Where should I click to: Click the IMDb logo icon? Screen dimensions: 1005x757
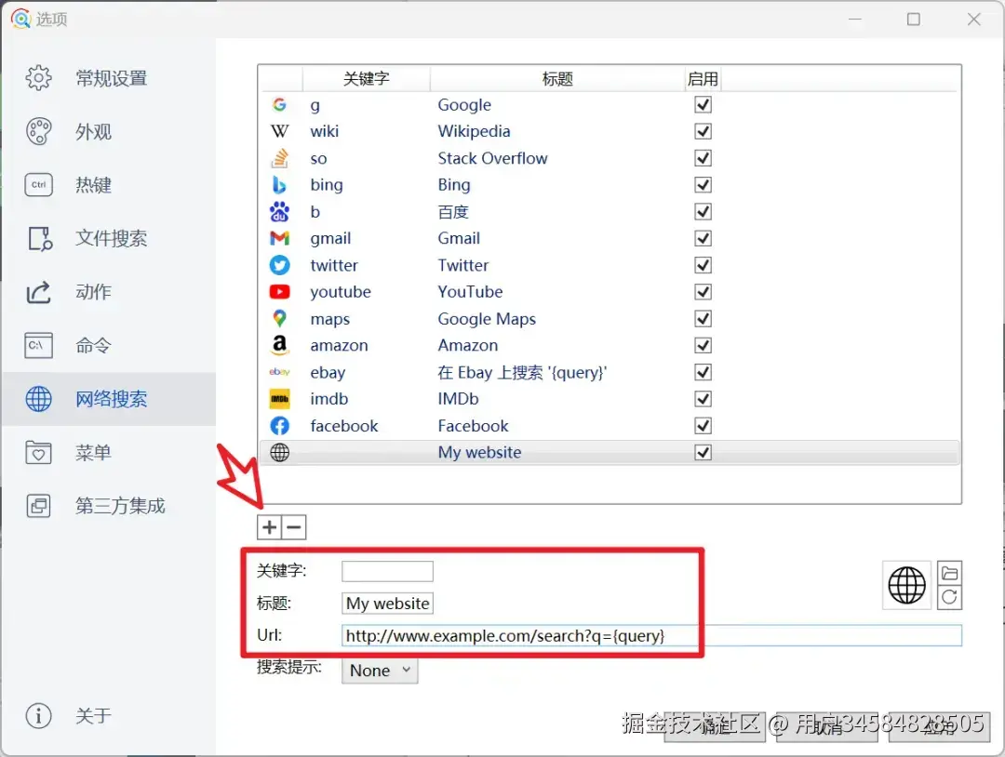point(279,399)
